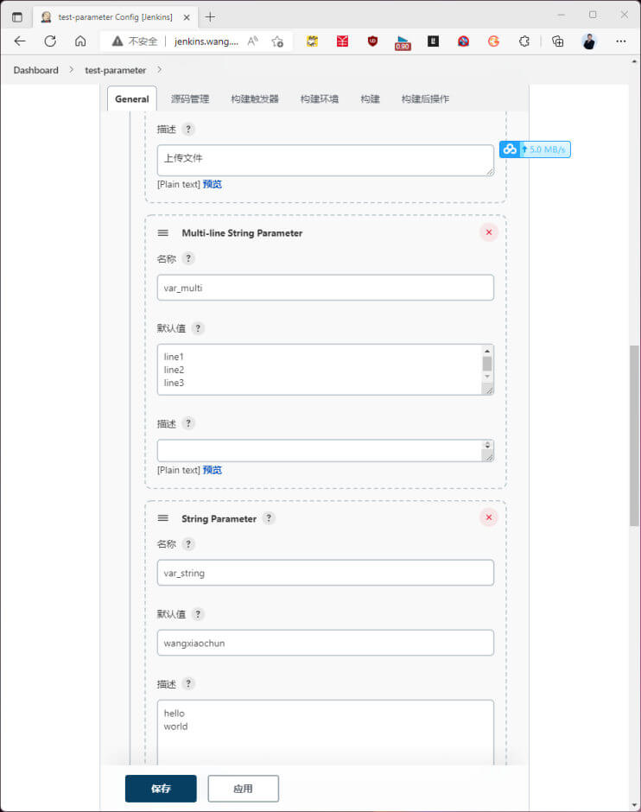The image size is (641, 812).
Task: Click the default value textarea scrollbar thumb
Action: click(x=486, y=364)
